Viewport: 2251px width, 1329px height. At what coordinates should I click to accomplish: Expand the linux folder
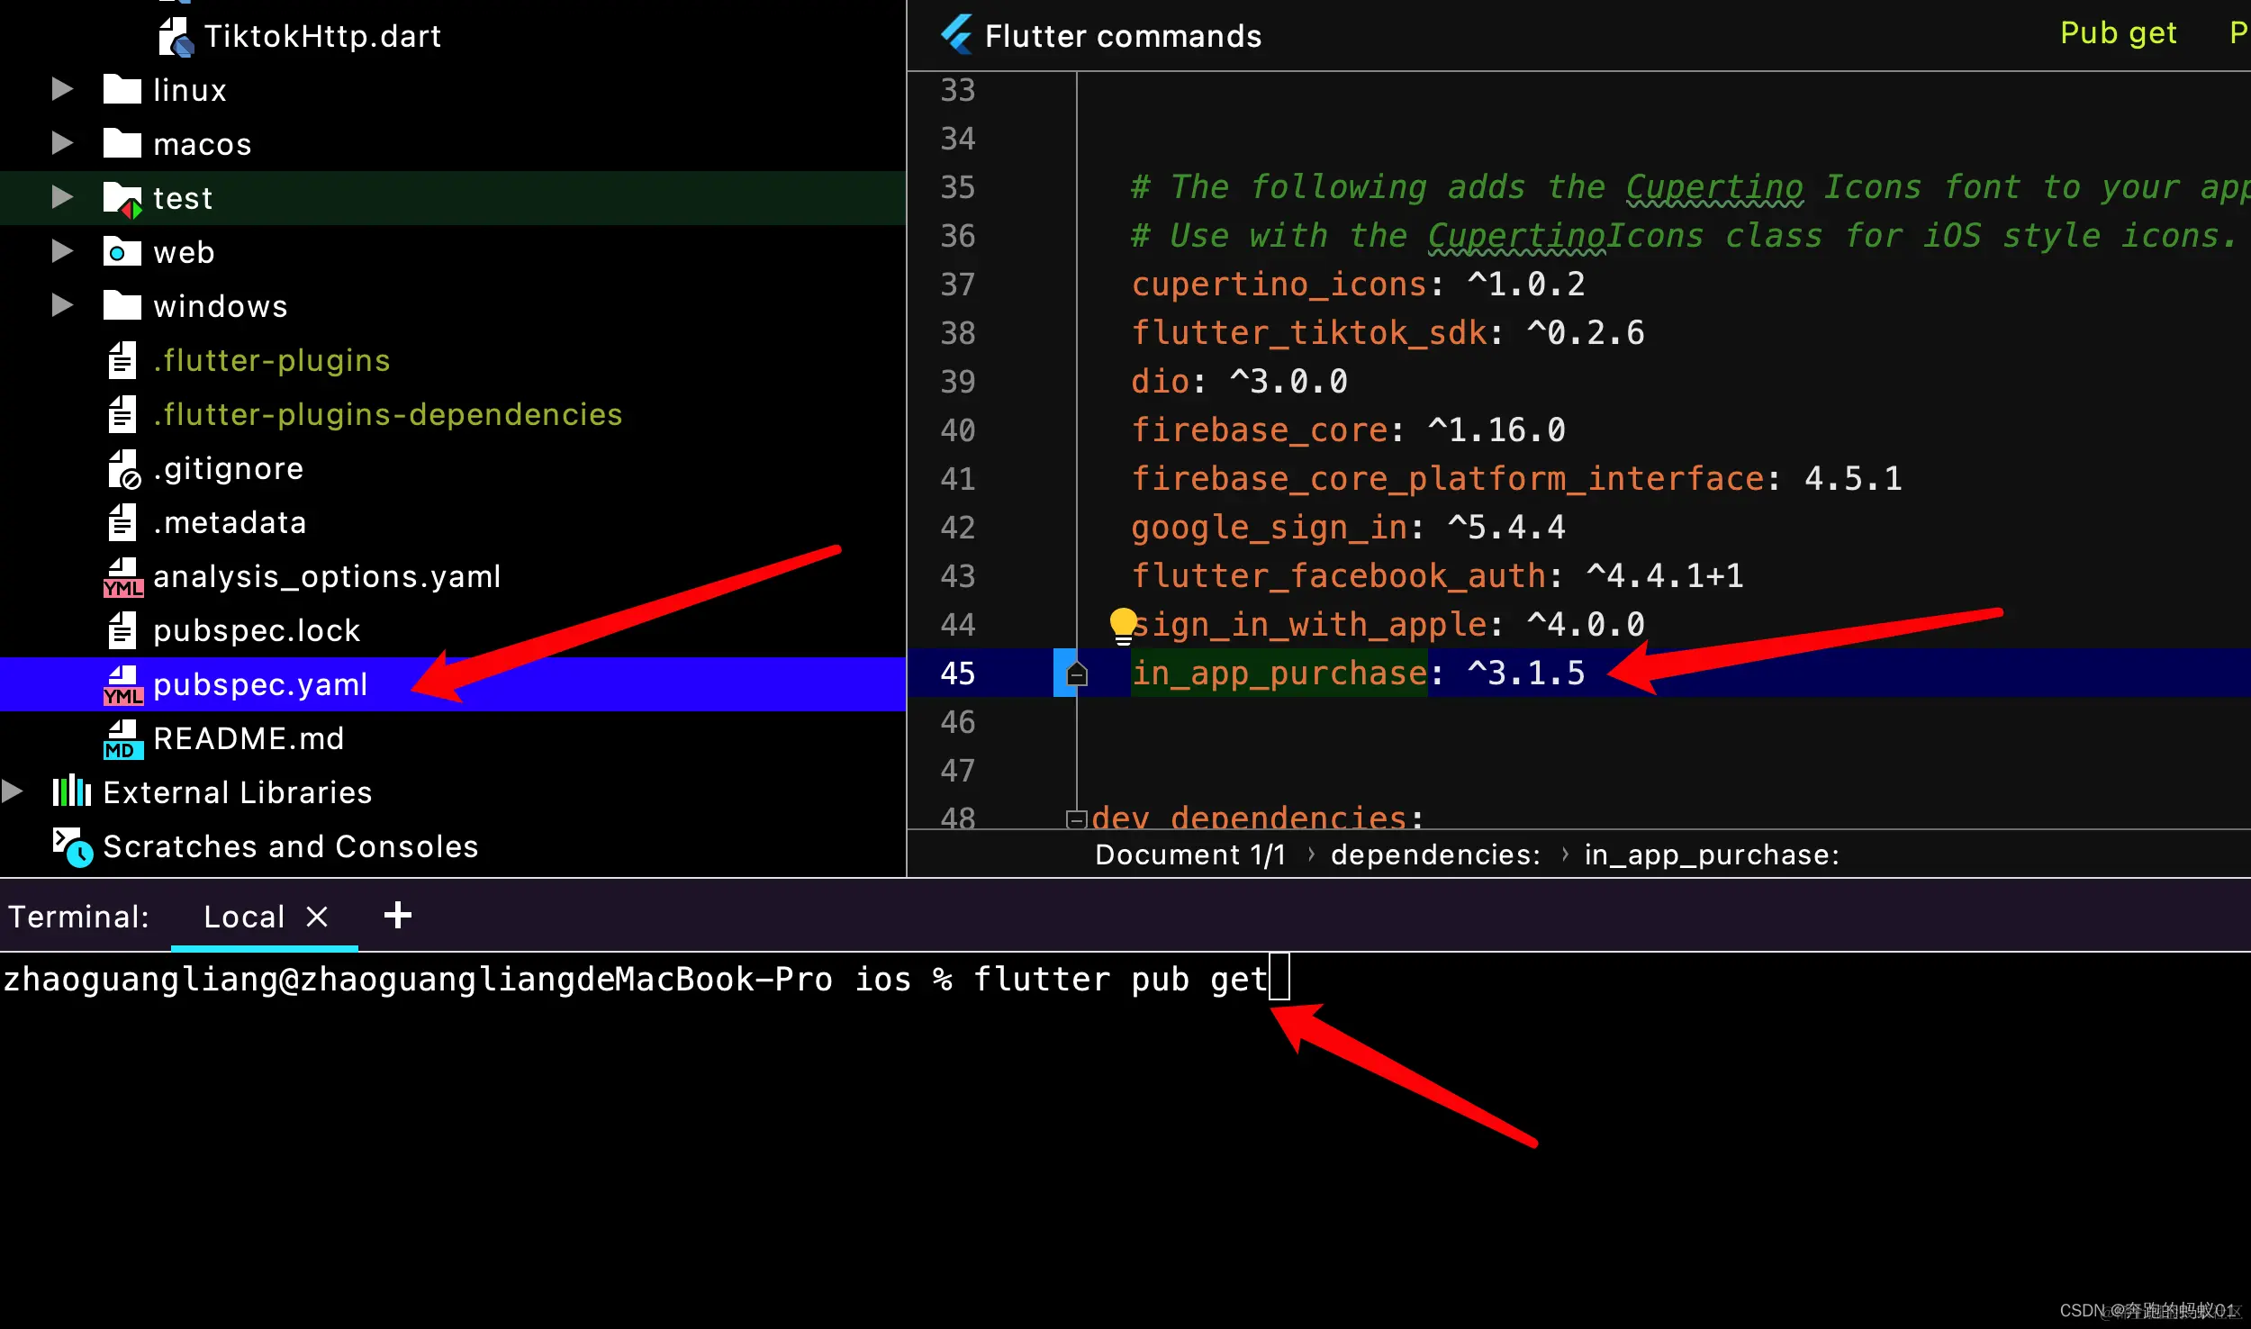62,89
